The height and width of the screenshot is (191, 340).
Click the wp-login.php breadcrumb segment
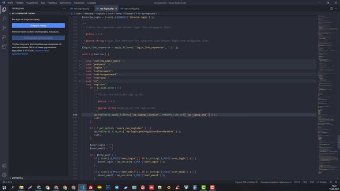click(148, 13)
